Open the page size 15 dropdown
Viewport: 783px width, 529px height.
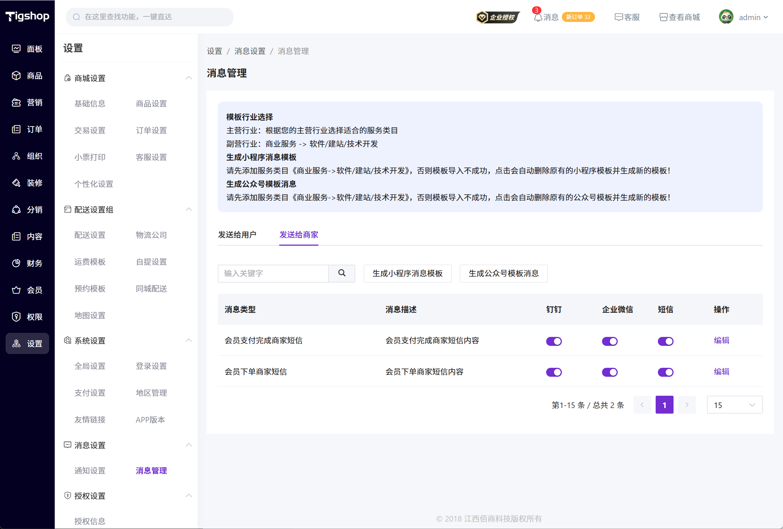click(734, 405)
